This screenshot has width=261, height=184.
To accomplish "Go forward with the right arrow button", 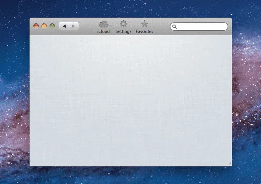I will [x=74, y=26].
